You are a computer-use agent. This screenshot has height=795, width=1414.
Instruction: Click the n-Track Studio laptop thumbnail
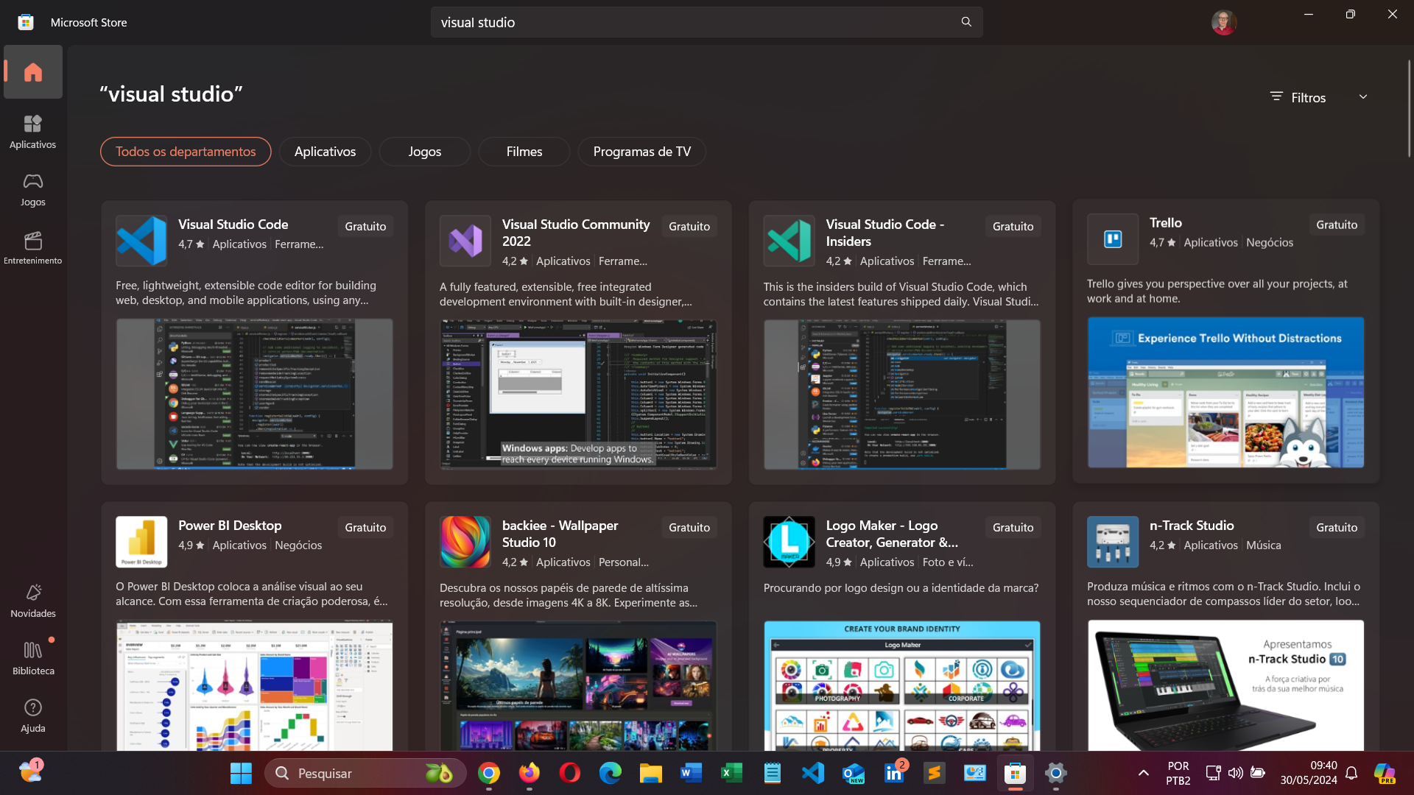click(x=1225, y=685)
